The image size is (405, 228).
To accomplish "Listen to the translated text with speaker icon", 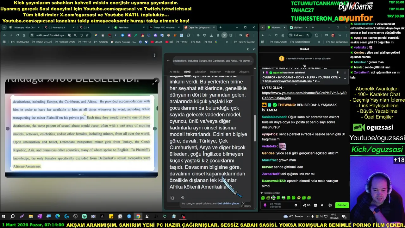I will [x=182, y=198].
